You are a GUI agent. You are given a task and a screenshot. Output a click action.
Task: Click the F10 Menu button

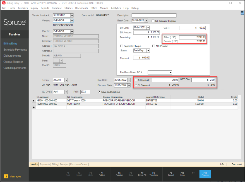pos(182,174)
